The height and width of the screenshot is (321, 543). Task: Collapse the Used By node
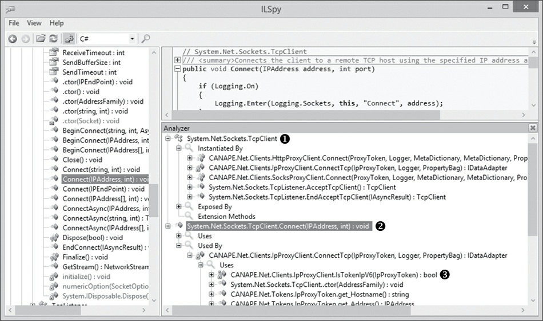tap(179, 245)
